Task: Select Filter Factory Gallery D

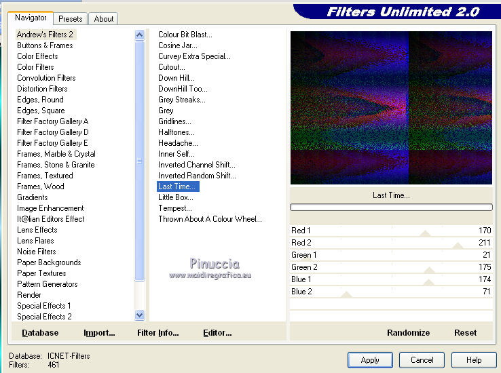Action: click(x=53, y=132)
